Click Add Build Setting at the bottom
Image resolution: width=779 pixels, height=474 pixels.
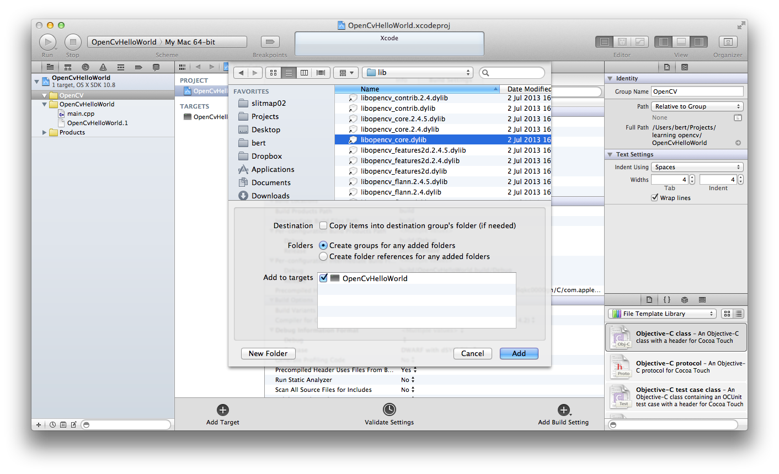(x=563, y=415)
